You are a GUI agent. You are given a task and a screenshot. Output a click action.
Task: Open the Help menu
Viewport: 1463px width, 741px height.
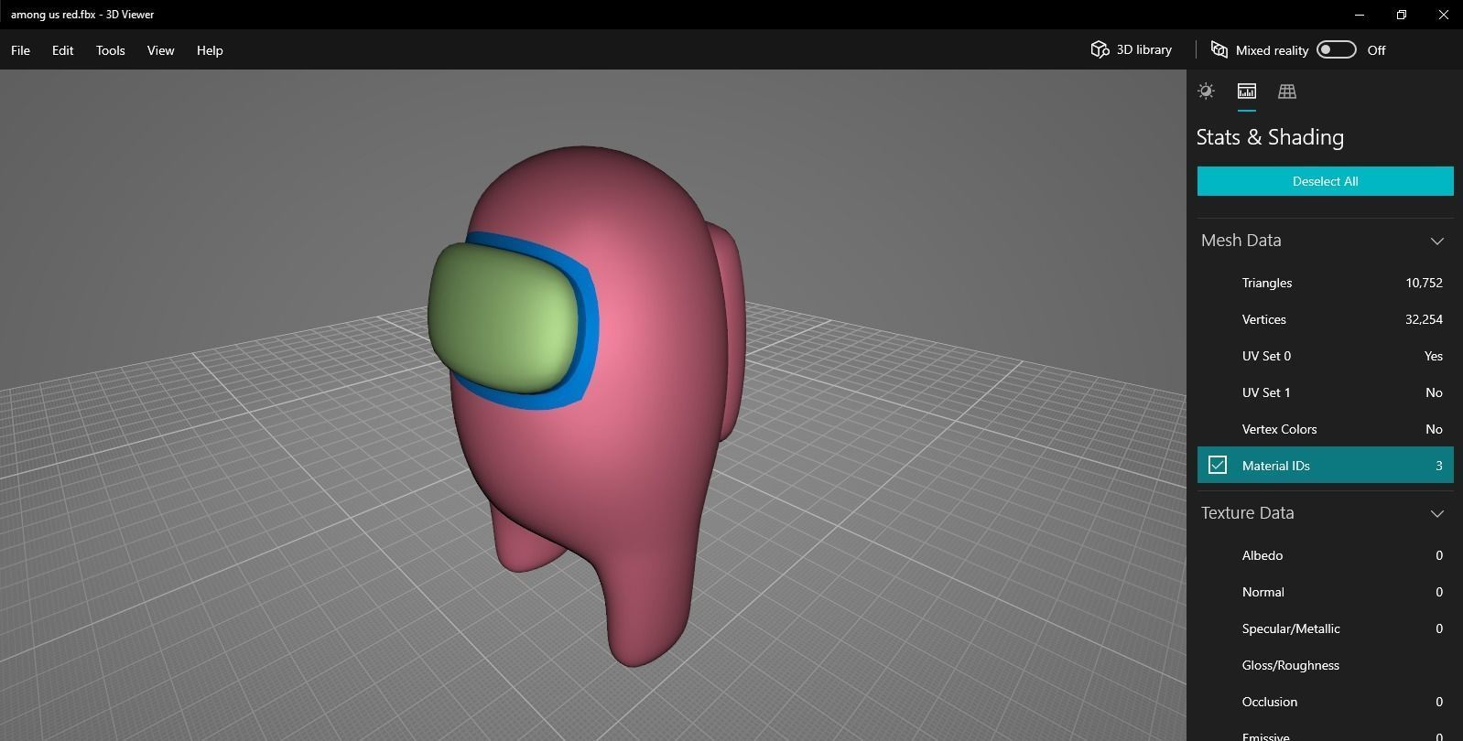coord(210,50)
